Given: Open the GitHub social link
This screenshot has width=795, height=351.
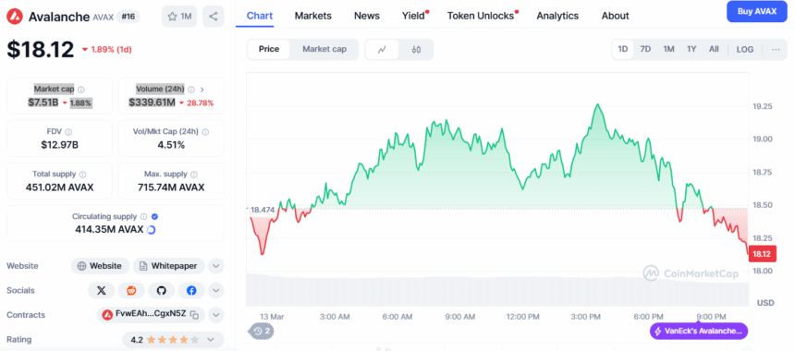Looking at the screenshot, I should pos(161,290).
